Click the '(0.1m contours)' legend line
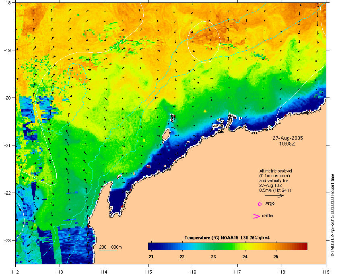This screenshot has height=274, width=338. (x=274, y=176)
